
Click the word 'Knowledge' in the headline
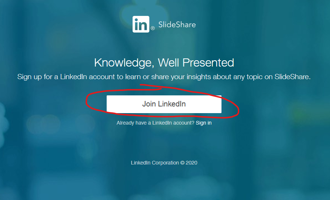(124, 62)
